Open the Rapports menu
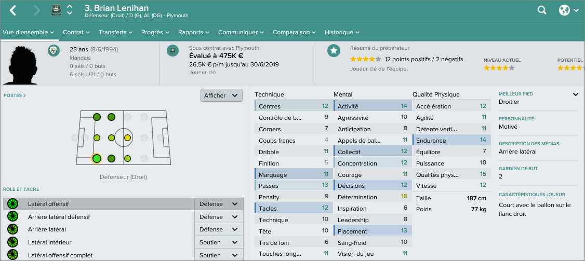585x261 pixels. [193, 32]
